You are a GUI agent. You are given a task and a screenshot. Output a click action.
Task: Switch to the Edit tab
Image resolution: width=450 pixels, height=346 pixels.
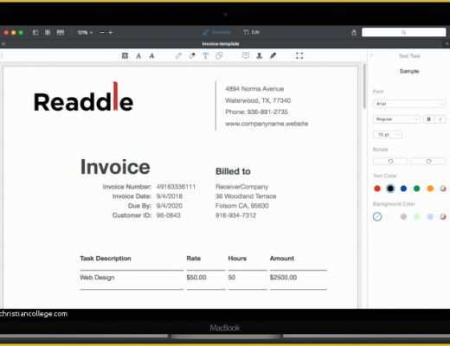(251, 32)
